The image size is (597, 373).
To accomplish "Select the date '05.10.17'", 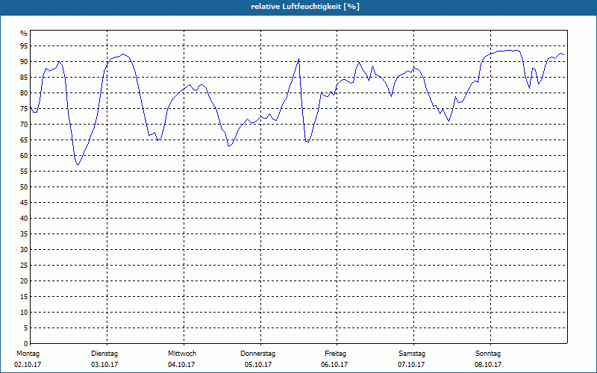I will (258, 365).
